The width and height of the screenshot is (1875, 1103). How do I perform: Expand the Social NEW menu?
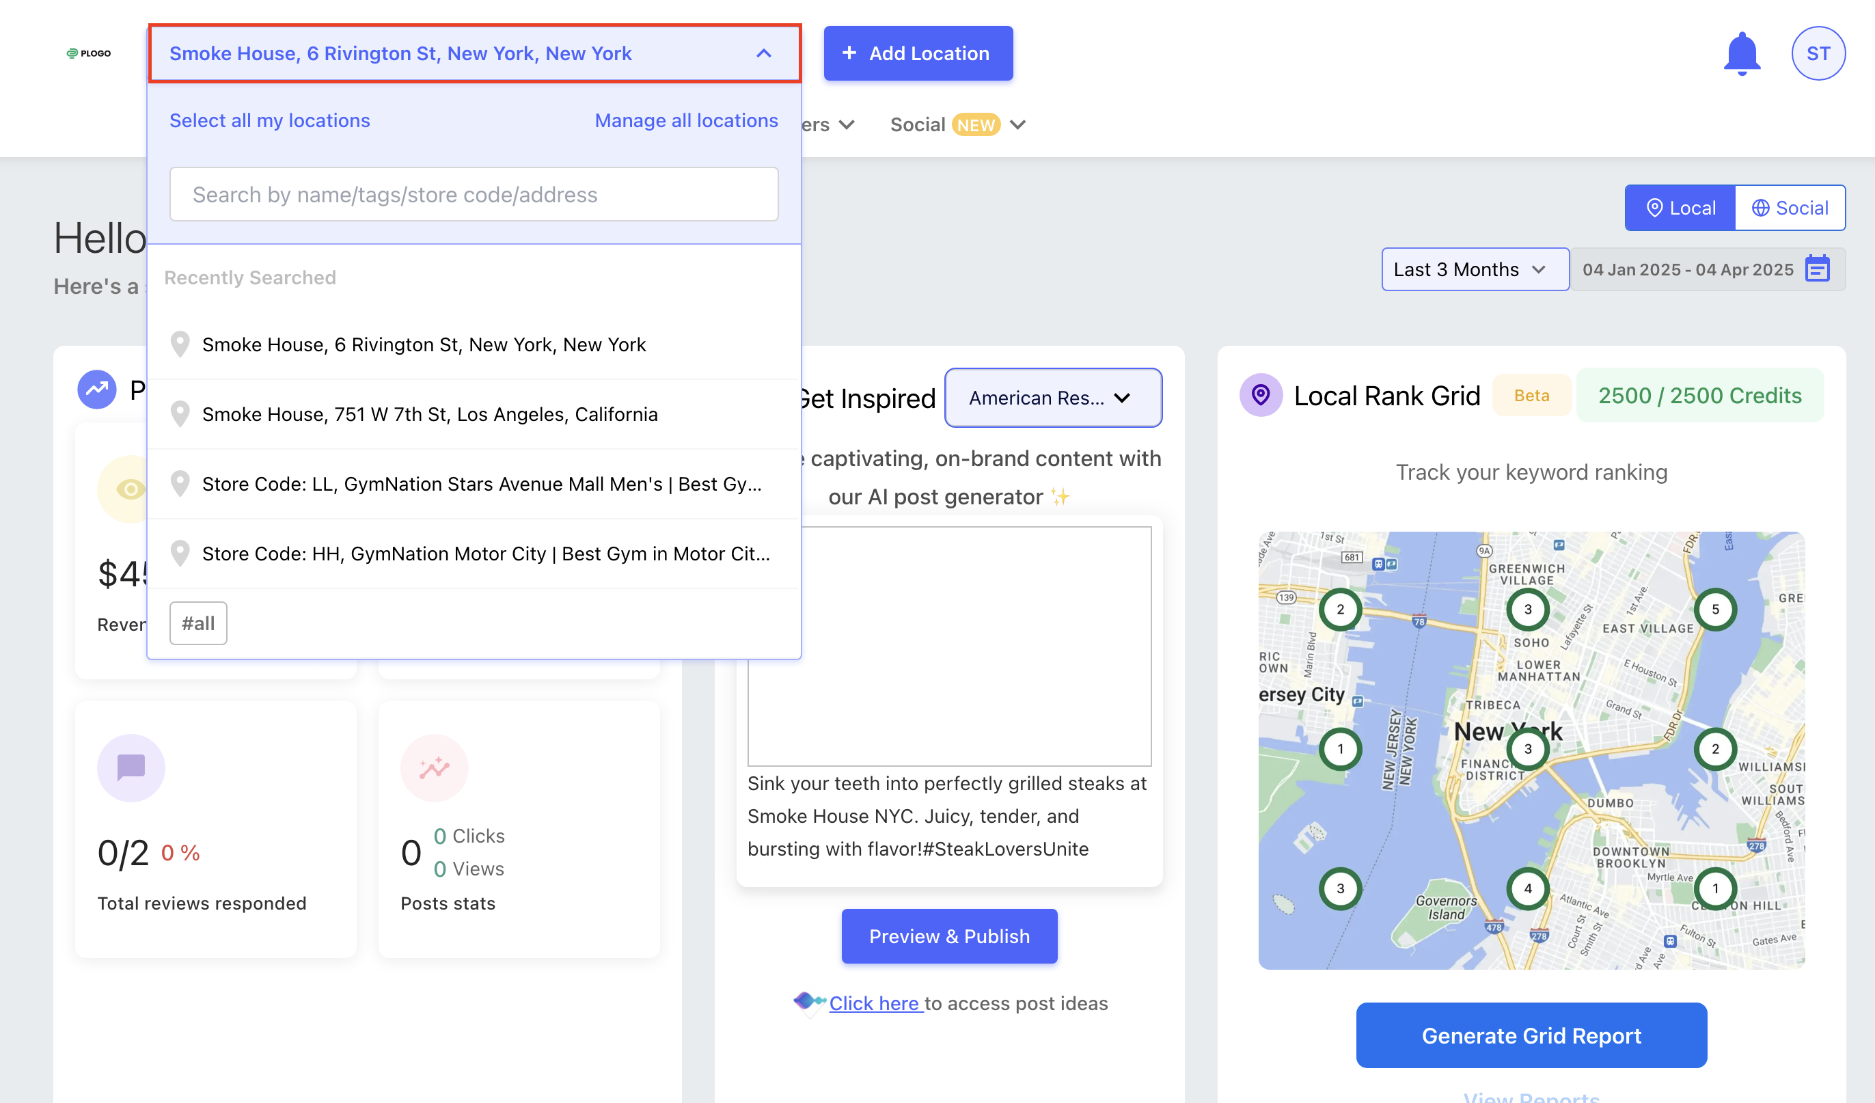tap(958, 125)
